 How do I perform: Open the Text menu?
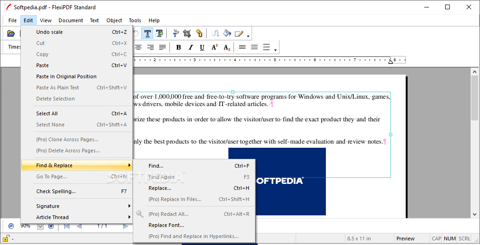(x=94, y=20)
